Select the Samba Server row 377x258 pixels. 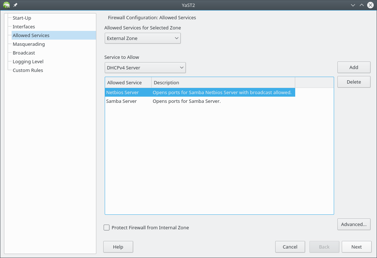point(200,101)
